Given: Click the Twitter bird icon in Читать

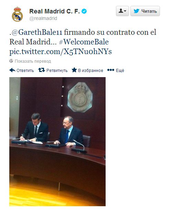Looking at the screenshot, I should 136,11.
